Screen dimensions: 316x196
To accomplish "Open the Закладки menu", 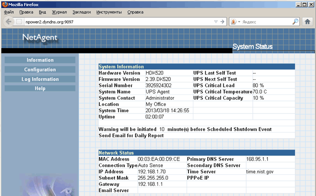I will point(82,12).
